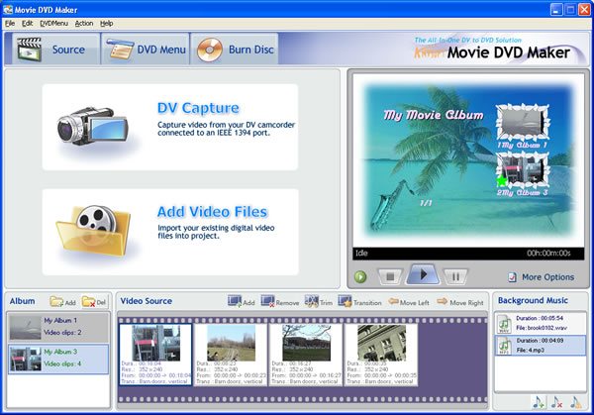Select third video clip, duration 00:16:27

(x=306, y=355)
